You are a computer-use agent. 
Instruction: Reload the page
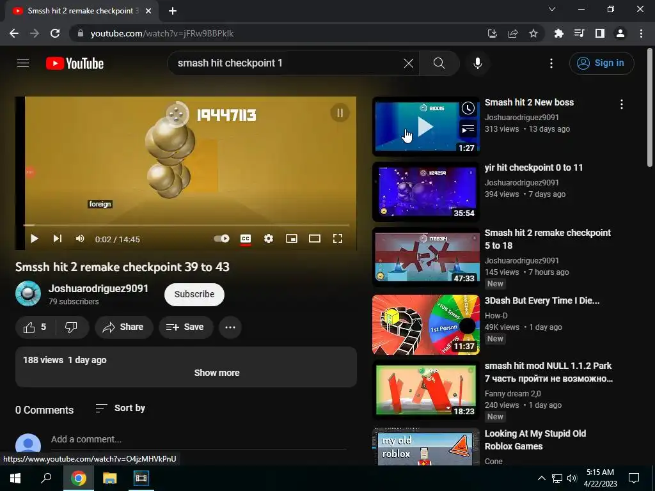55,33
